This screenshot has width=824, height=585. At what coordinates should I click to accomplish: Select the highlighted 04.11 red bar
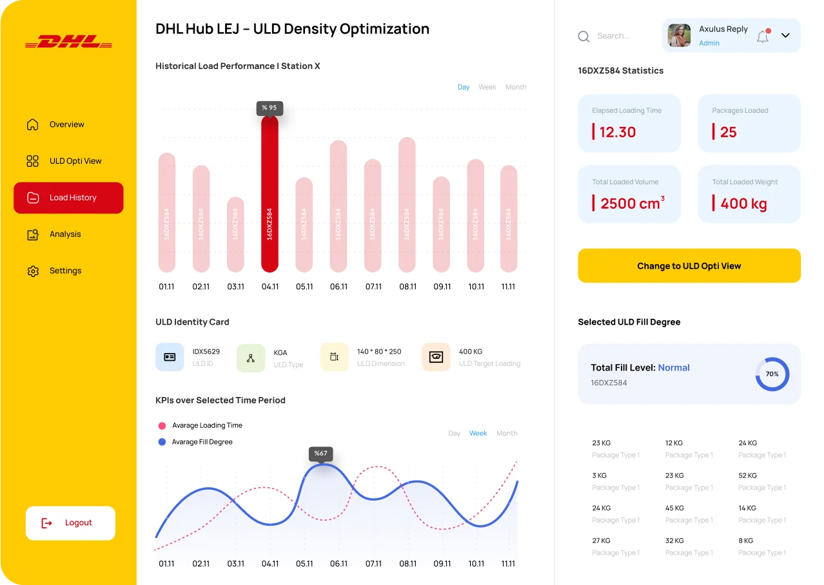click(x=270, y=193)
